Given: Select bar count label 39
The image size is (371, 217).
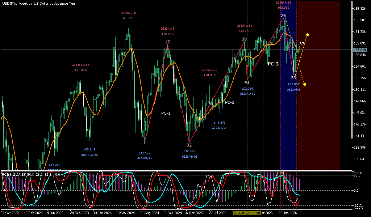Looking at the screenshot, I should coord(244,39).
